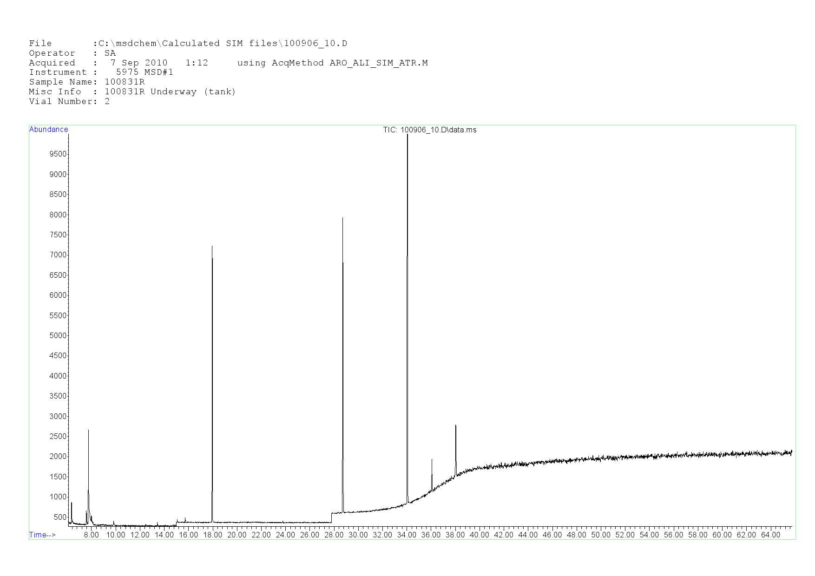Click the Vial Number 2 line
Viewport: 815px width, 576px height.
point(69,102)
